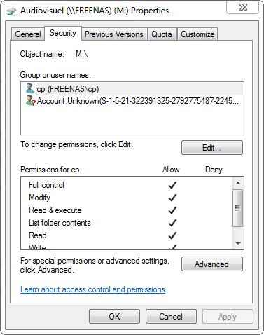Switch to the Customize tab
264x335 pixels.
(197, 34)
